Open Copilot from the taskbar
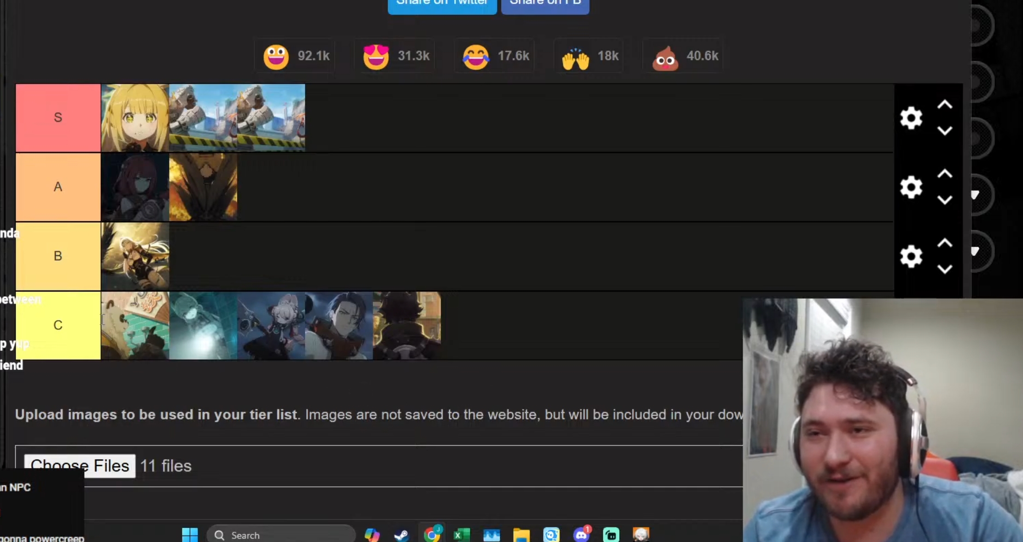 [x=372, y=535]
